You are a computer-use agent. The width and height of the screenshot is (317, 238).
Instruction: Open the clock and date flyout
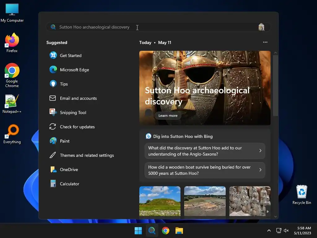click(302, 231)
